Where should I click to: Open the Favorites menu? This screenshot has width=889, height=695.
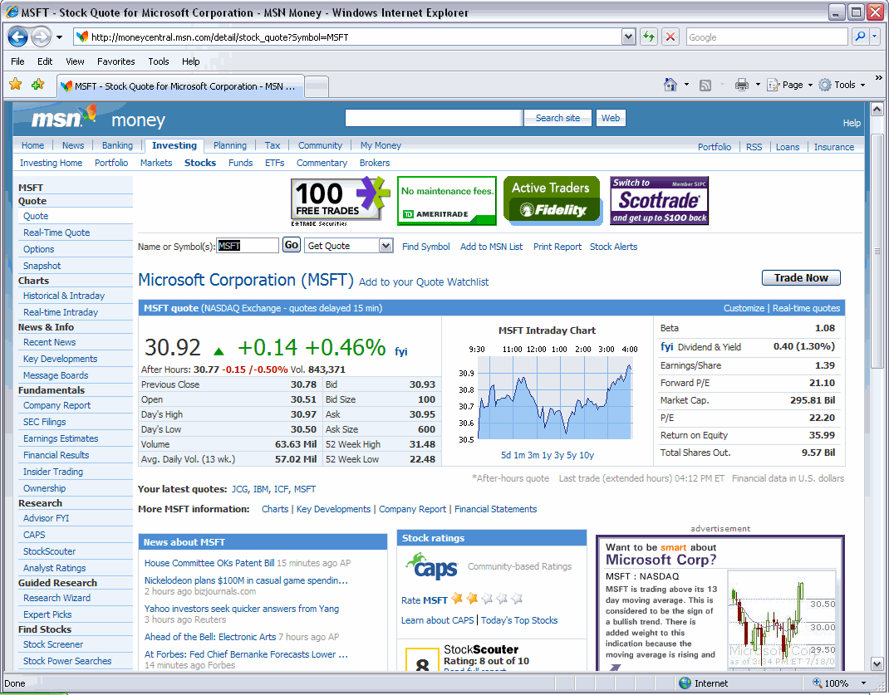click(x=115, y=61)
